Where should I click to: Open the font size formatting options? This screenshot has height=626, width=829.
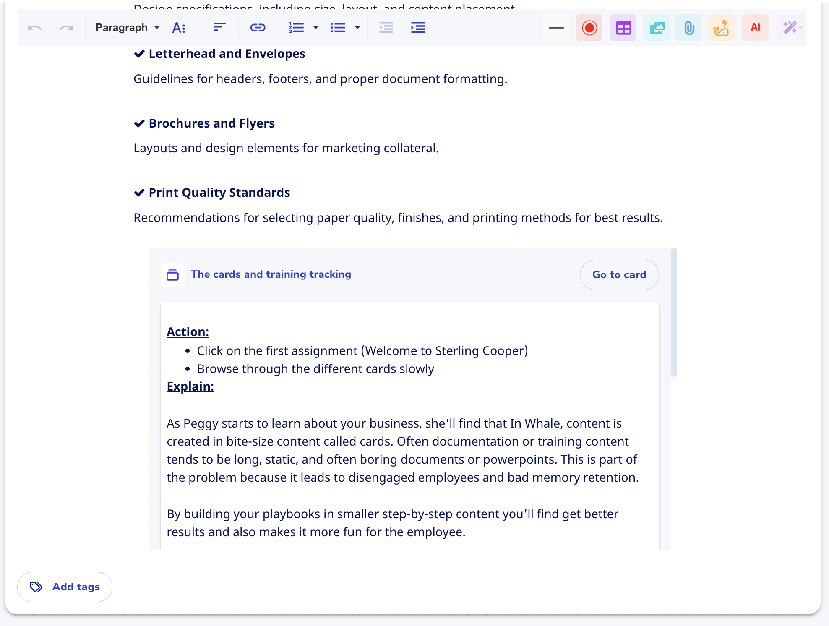(x=179, y=28)
